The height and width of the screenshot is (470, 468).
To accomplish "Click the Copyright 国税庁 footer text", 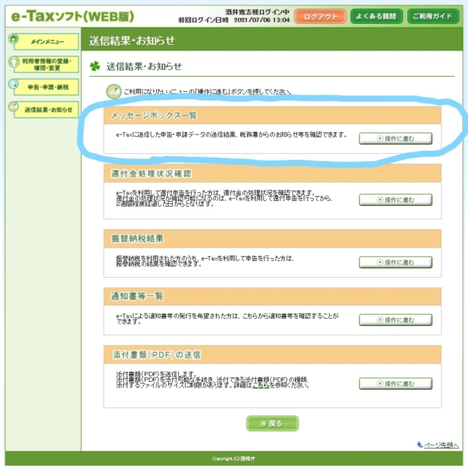I will tap(234, 458).
